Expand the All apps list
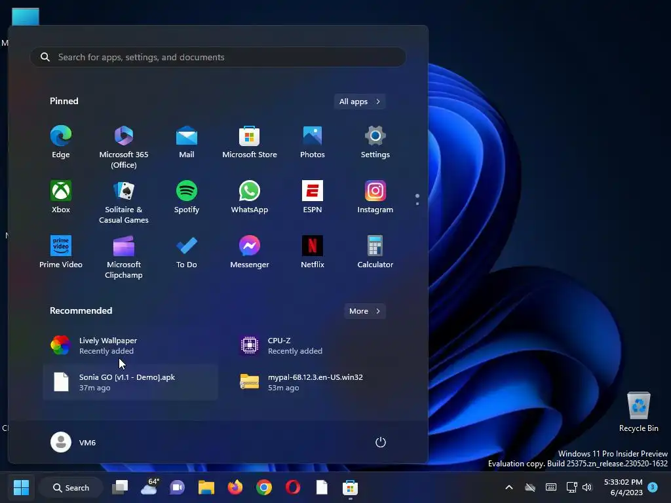This screenshot has height=503, width=671. point(360,102)
